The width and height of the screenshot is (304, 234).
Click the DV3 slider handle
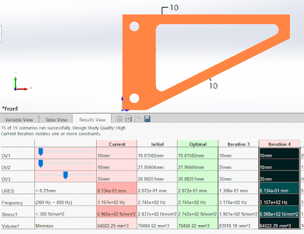point(65,175)
